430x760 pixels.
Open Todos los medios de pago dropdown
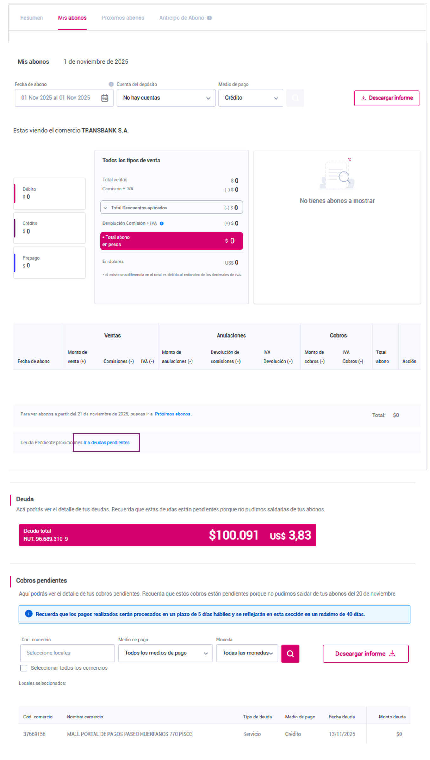(x=165, y=653)
